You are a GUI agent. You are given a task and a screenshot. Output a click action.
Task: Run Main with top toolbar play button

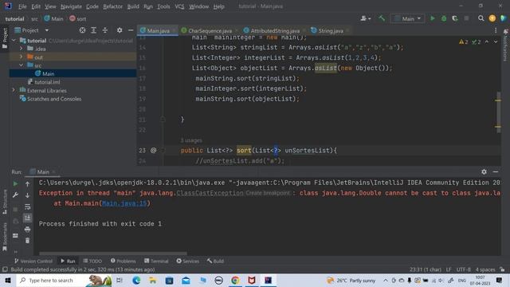click(x=432, y=18)
